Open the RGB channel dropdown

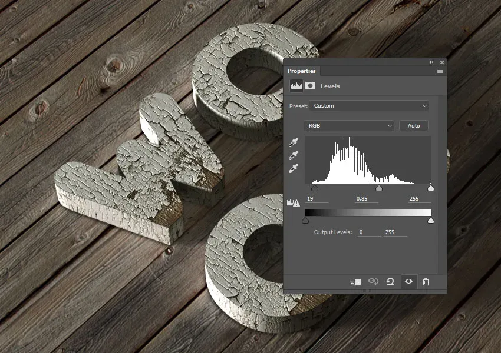(348, 126)
